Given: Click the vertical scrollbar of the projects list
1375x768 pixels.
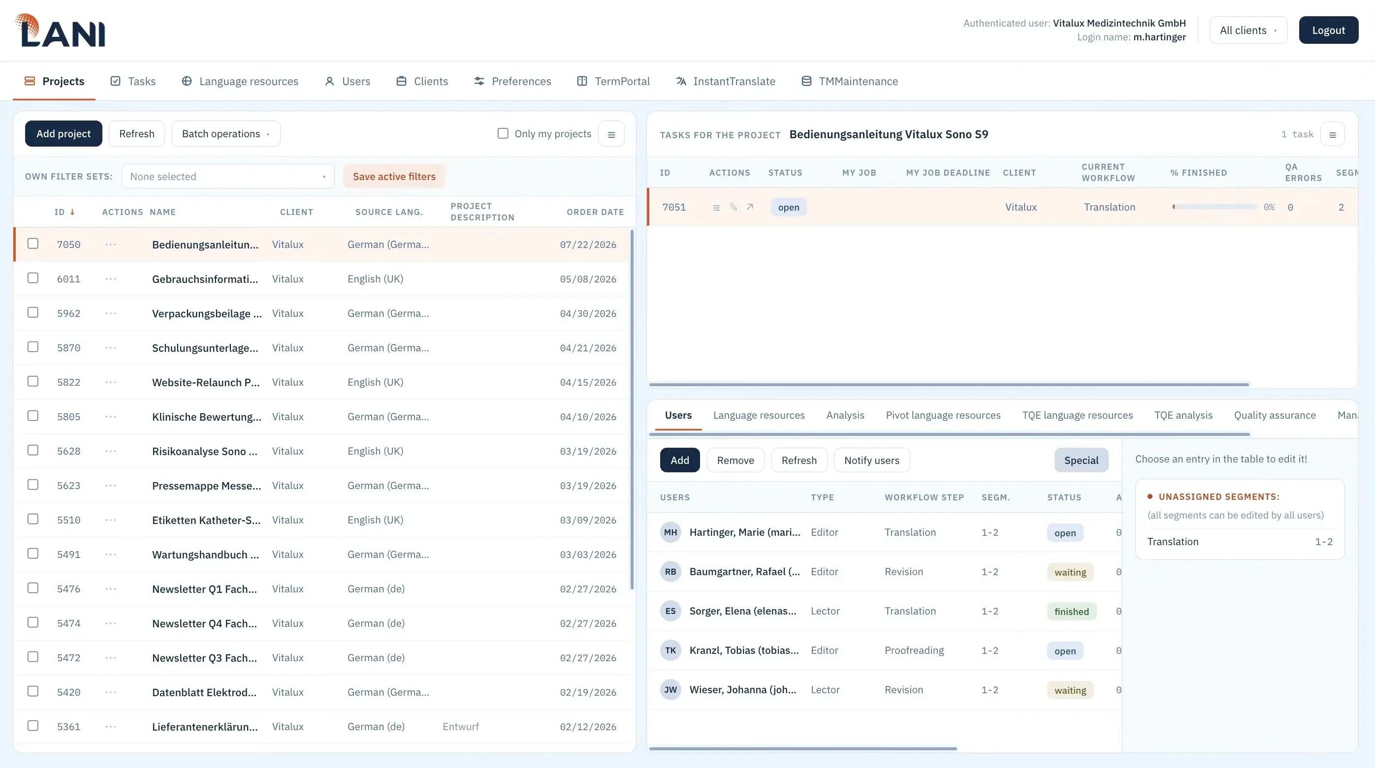Looking at the screenshot, I should (632, 410).
